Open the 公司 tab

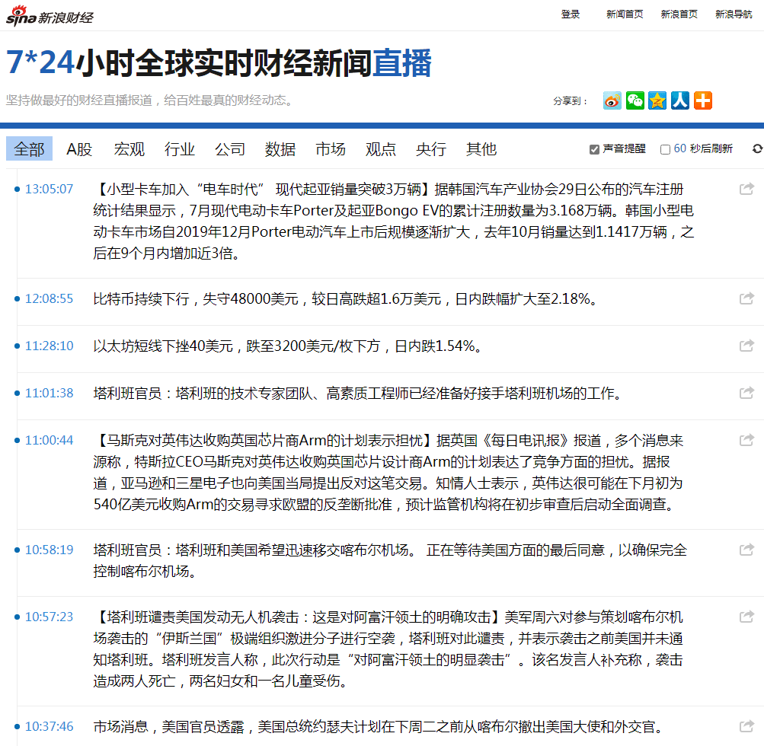click(230, 148)
